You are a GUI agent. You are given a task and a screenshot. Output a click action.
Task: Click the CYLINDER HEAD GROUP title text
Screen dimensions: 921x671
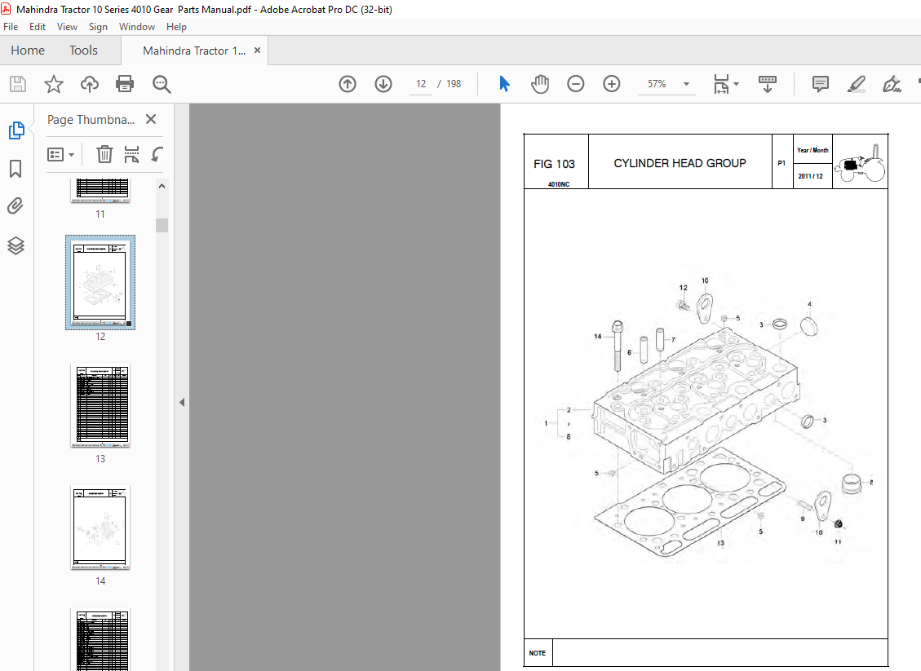[680, 163]
